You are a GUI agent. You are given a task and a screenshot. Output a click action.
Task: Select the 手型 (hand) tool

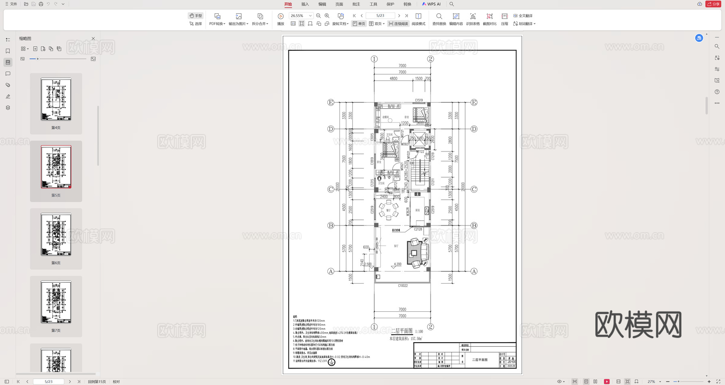click(x=195, y=15)
